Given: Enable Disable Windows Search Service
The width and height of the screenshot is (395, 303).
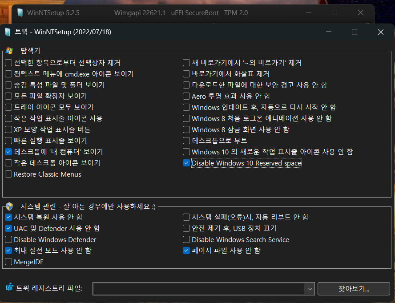Looking at the screenshot, I should click(x=186, y=239).
